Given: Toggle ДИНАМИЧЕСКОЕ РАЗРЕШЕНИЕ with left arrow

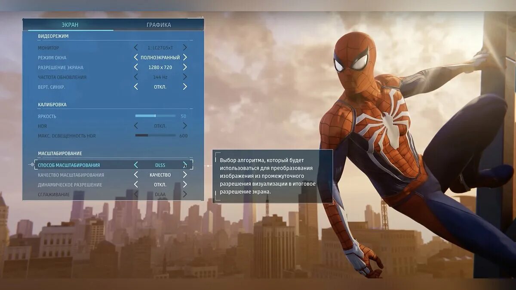Looking at the screenshot, I should coord(136,185).
